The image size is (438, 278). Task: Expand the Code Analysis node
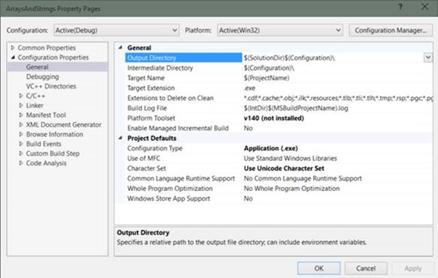click(21, 163)
